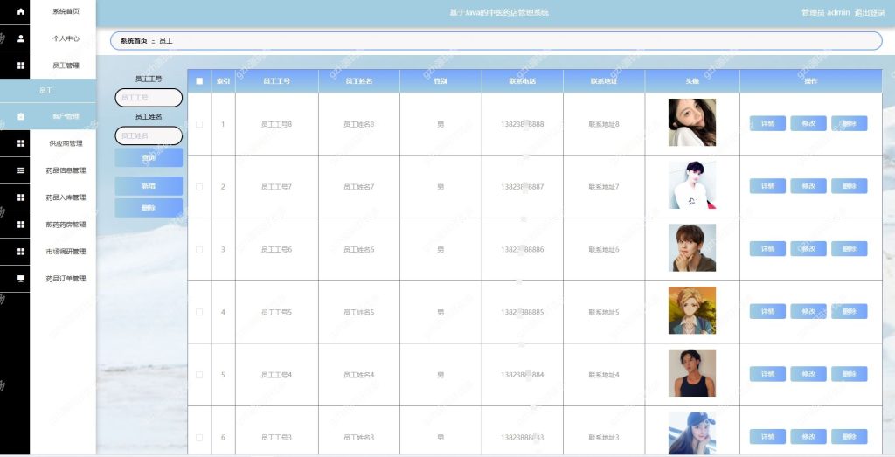This screenshot has height=457, width=895.
Task: Click the 查询 search button
Action: pos(149,157)
